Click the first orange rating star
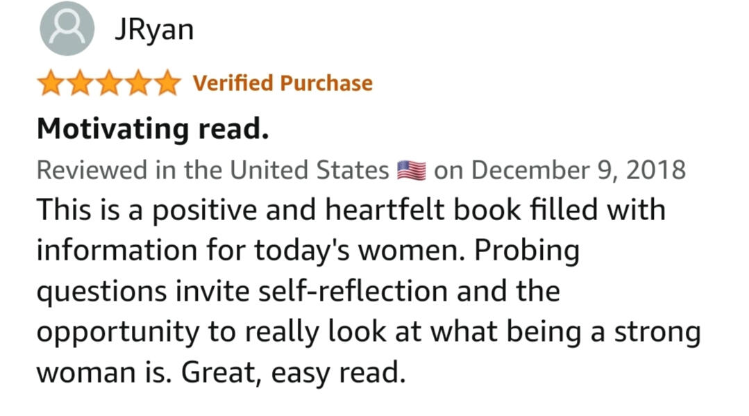Viewport: 749px width, 416px height. click(x=50, y=84)
